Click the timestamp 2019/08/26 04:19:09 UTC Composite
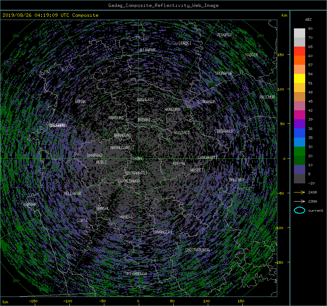This screenshot has height=306, width=327. (50, 15)
